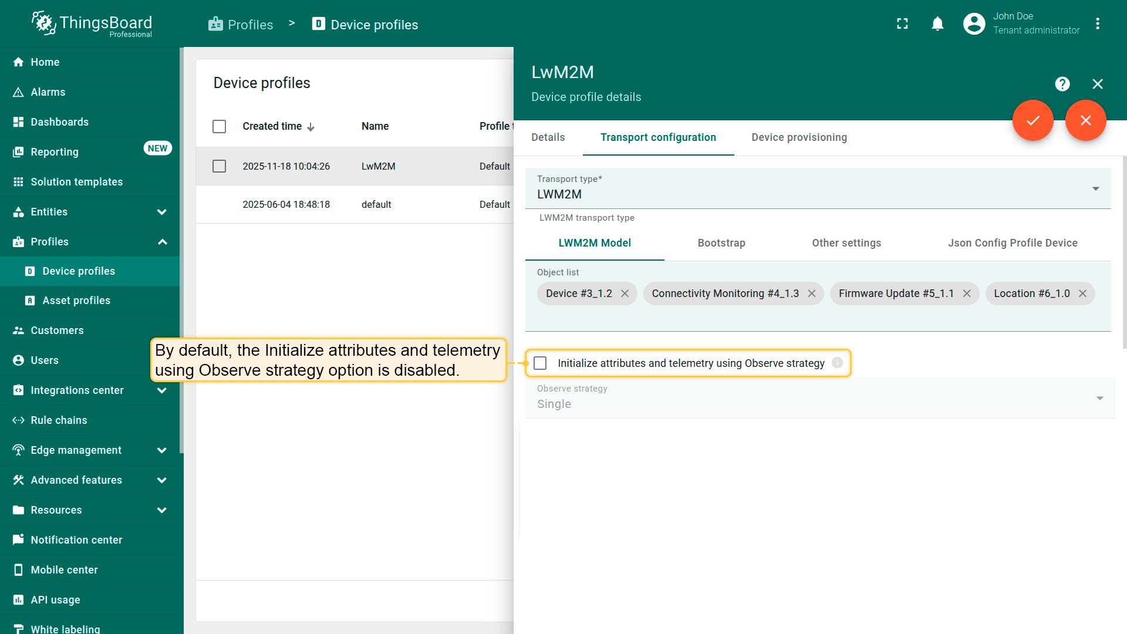
Task: Click the notifications bell icon
Action: tap(937, 24)
